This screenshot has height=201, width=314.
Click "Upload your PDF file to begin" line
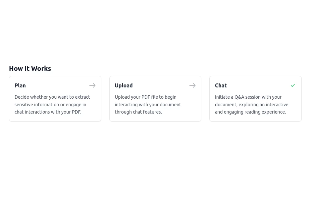145,97
